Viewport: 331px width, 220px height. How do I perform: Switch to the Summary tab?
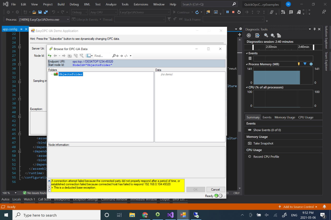(x=253, y=117)
